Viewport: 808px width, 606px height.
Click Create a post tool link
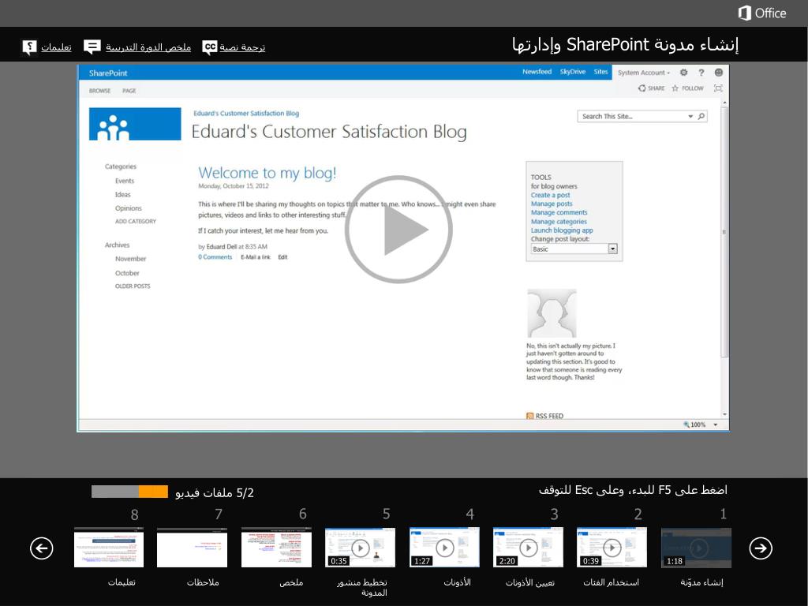pos(550,196)
